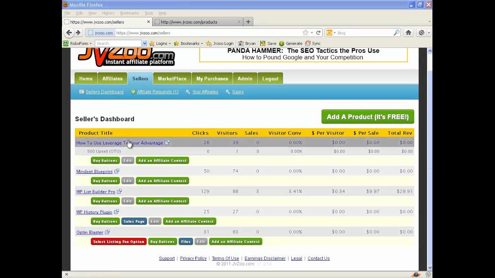Open the Bookmarks menu in the menu bar

click(x=130, y=13)
